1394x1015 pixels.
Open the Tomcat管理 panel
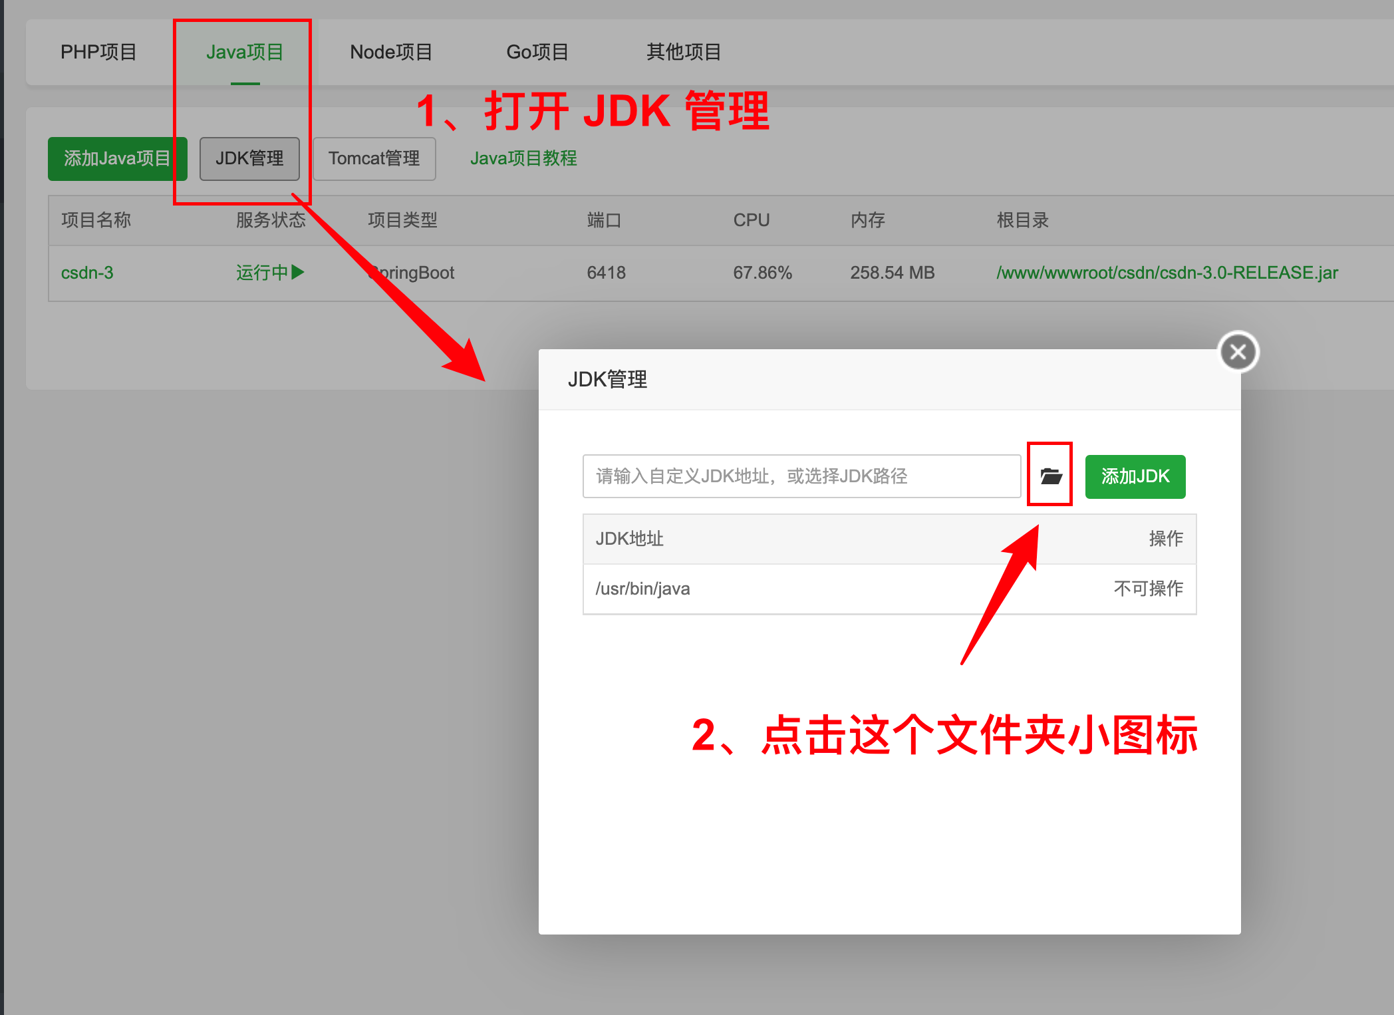tap(374, 158)
